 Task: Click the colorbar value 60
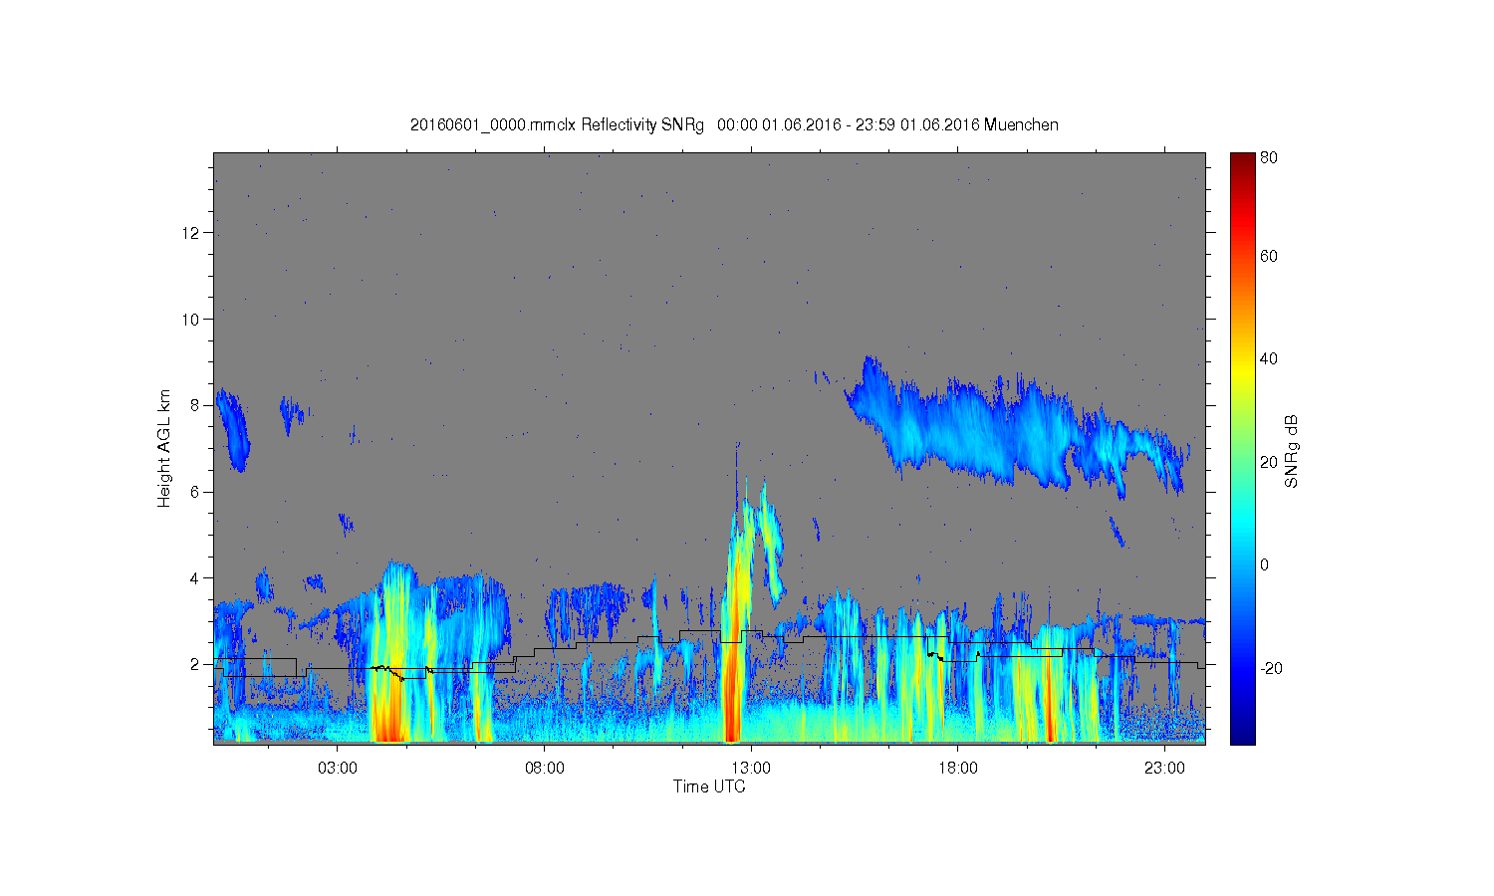(1268, 257)
